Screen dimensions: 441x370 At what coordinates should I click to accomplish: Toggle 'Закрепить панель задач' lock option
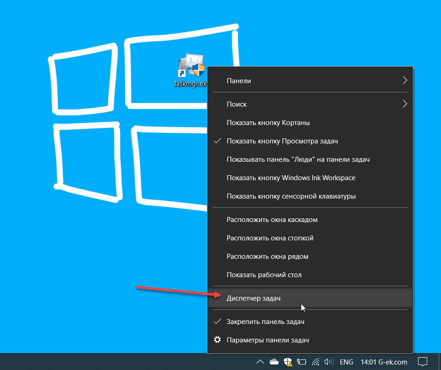(265, 322)
